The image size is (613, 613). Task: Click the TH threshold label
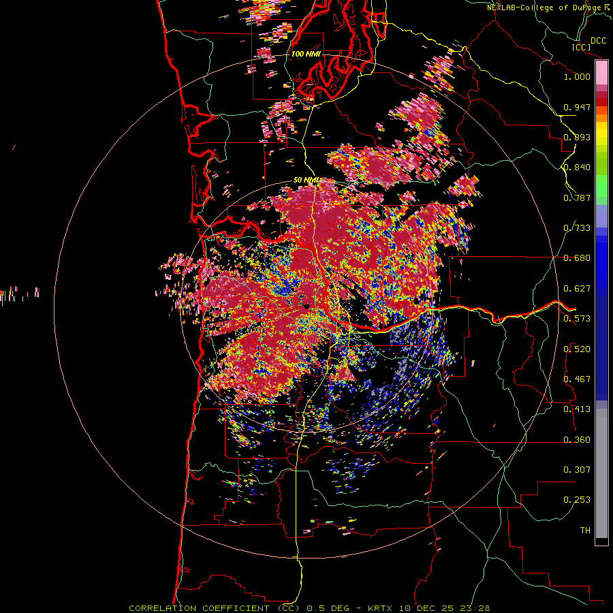(x=585, y=531)
